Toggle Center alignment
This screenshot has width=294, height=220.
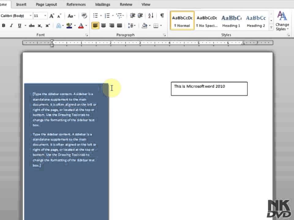point(103,26)
